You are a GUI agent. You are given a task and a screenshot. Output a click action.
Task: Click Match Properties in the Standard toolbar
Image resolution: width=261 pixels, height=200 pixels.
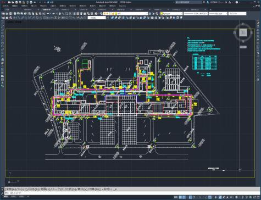[x=40, y=14]
